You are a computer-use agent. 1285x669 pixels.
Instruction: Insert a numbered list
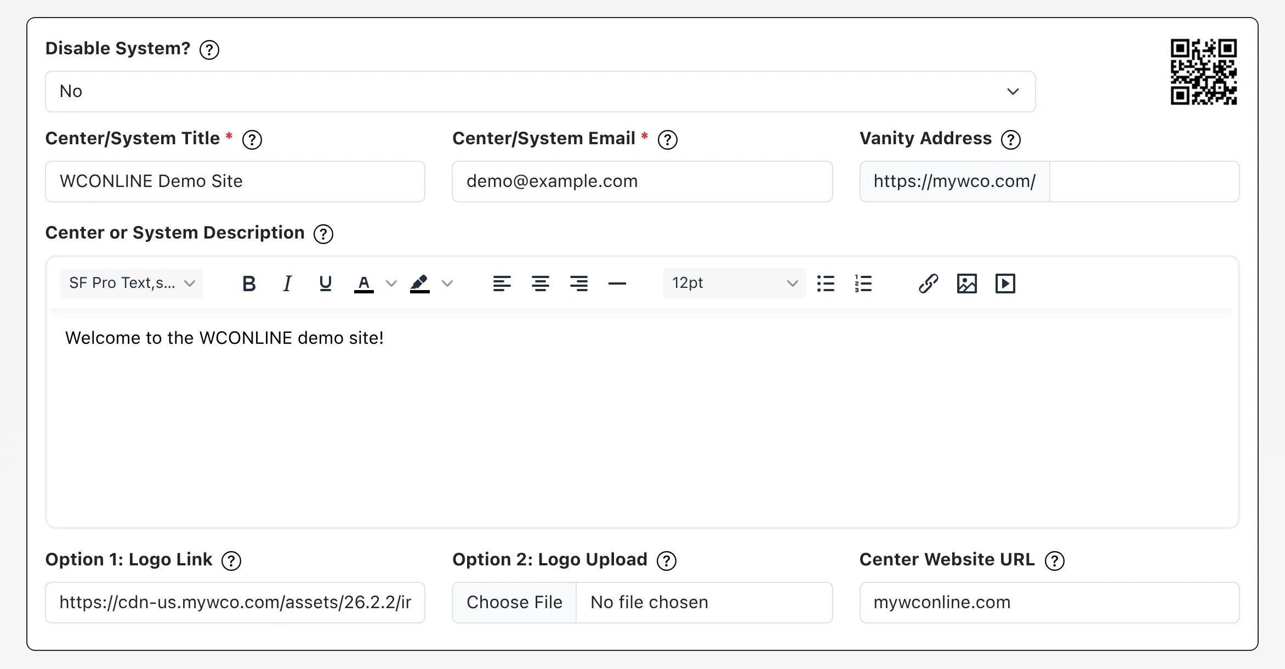coord(863,284)
